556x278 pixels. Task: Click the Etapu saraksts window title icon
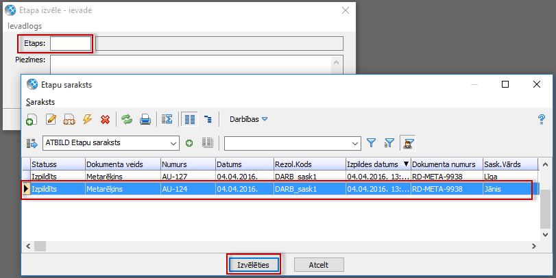pyautogui.click(x=32, y=85)
